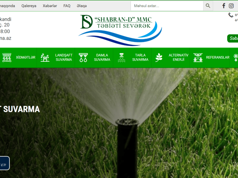Click in the Məhsul axtar search field
238x178 pixels.
[x=167, y=6]
